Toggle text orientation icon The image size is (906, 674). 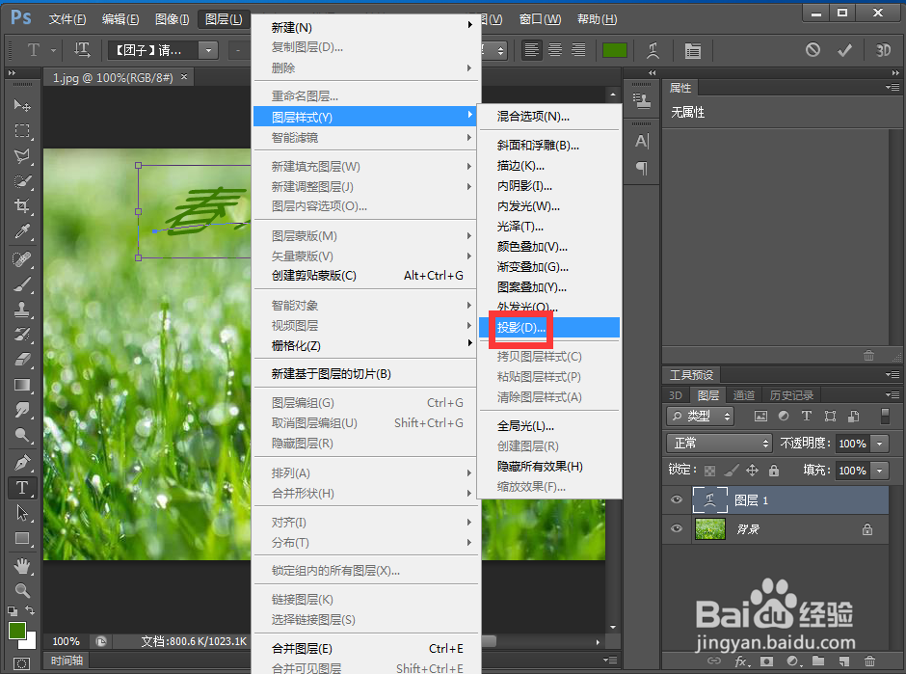point(82,50)
